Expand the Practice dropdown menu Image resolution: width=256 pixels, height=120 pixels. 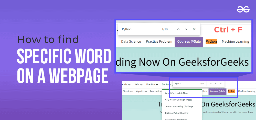[152, 84]
